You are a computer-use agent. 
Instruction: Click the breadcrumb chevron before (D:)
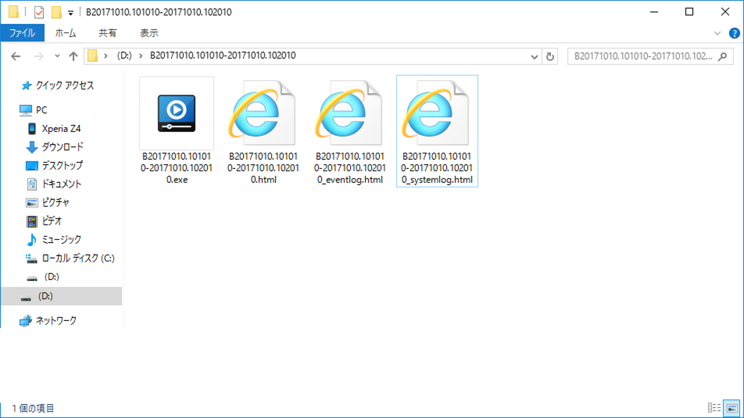click(x=106, y=56)
